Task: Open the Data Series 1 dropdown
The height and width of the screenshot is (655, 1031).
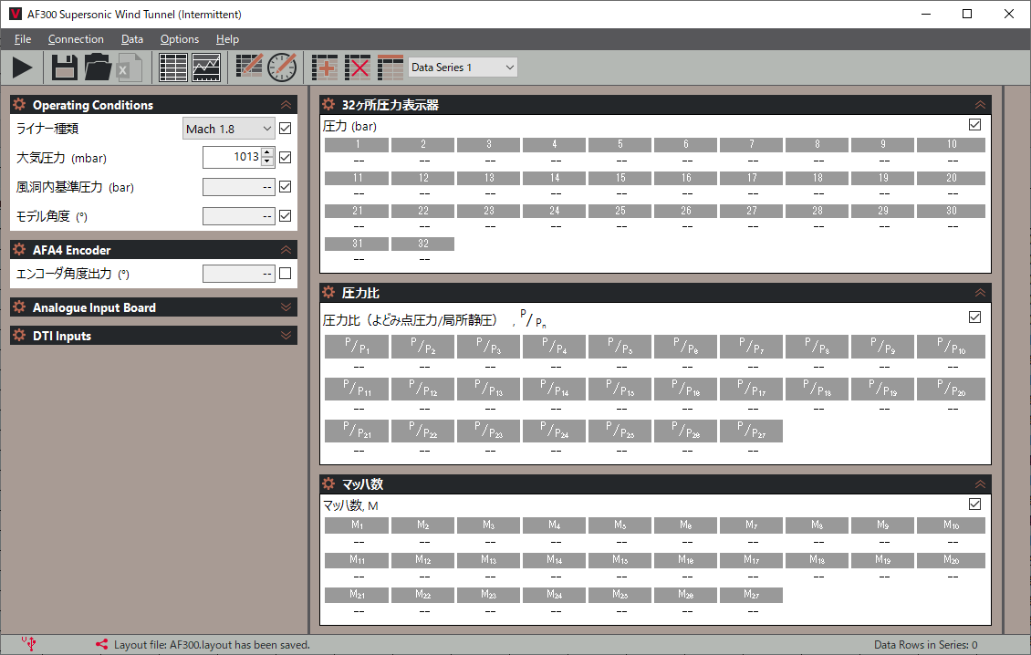Action: click(463, 68)
